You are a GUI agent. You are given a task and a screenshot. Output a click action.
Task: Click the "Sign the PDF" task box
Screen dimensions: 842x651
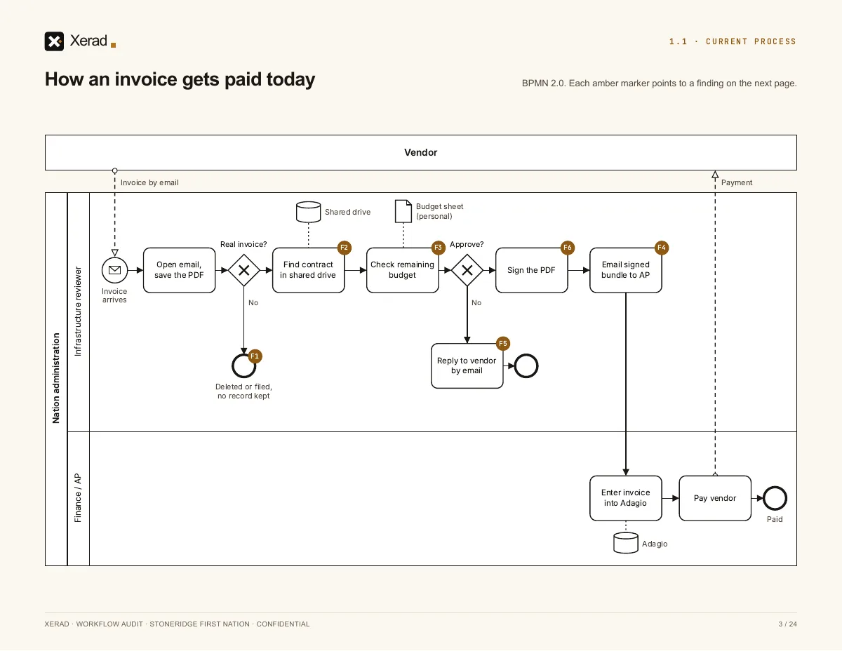[531, 270]
